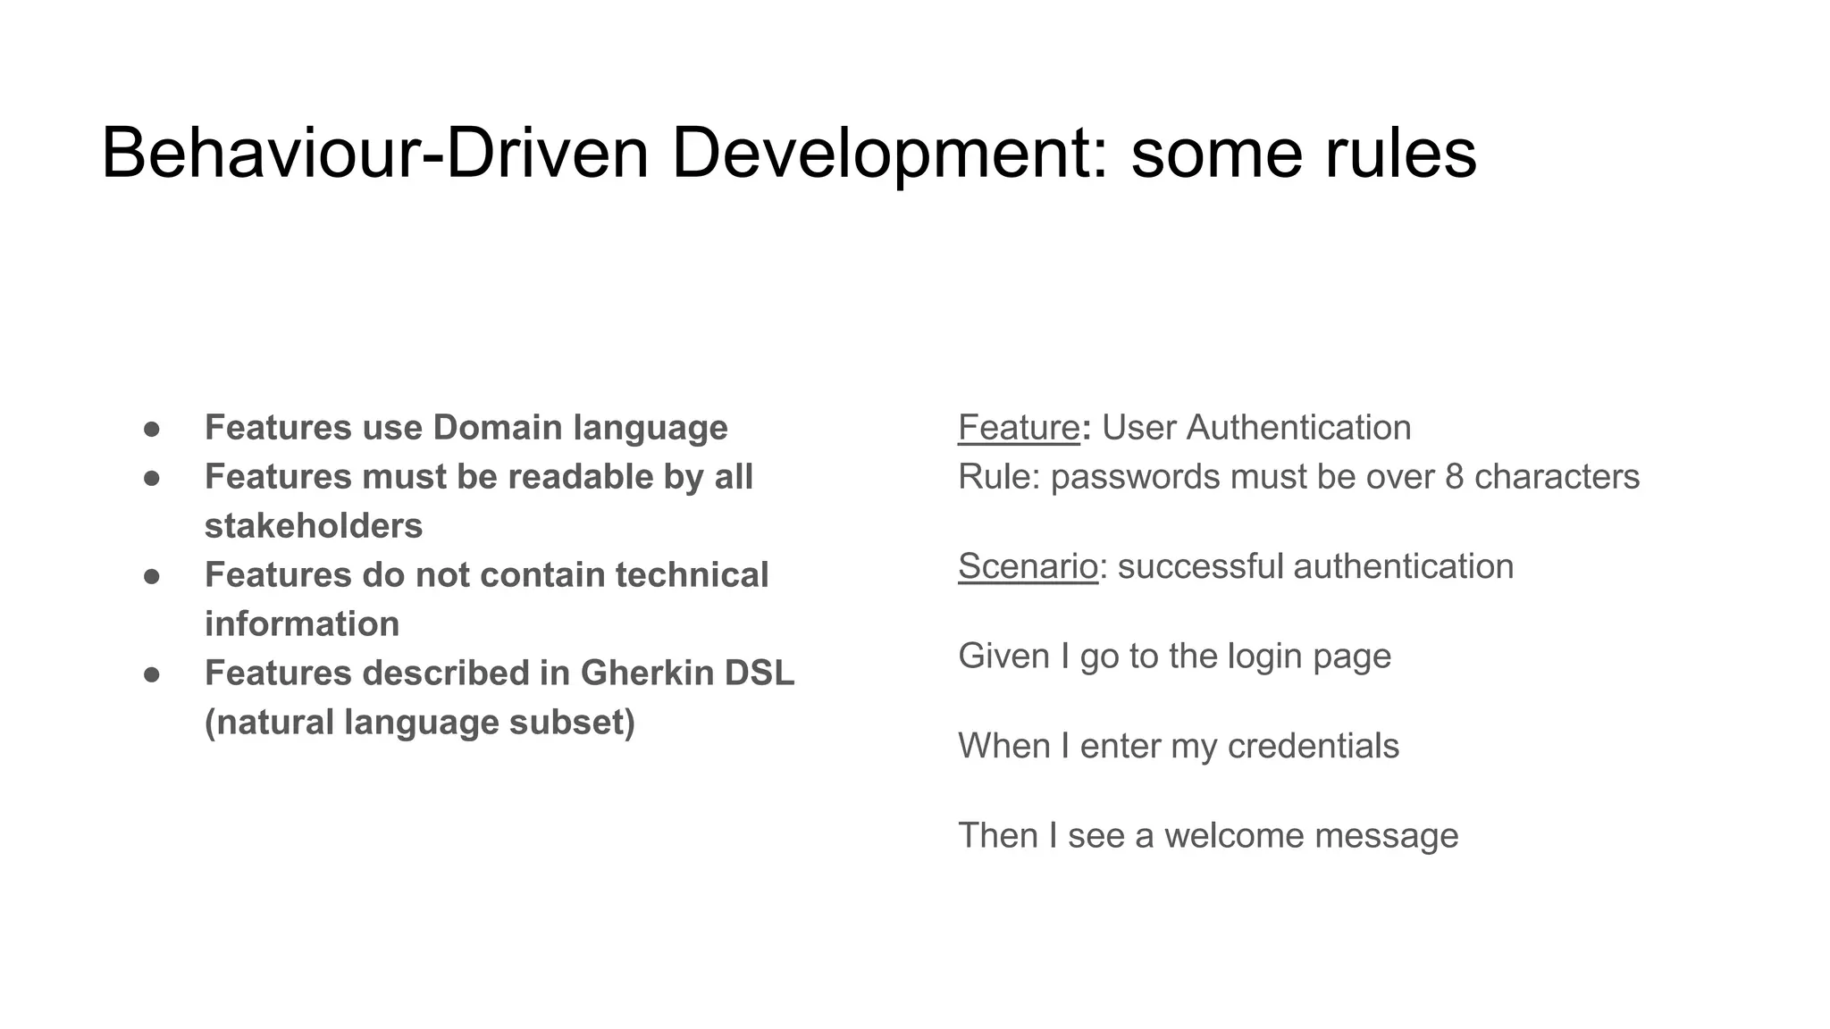Click bullet 'Features must be readable by all stakeholders'
The height and width of the screenshot is (1029, 1830).
(479, 501)
